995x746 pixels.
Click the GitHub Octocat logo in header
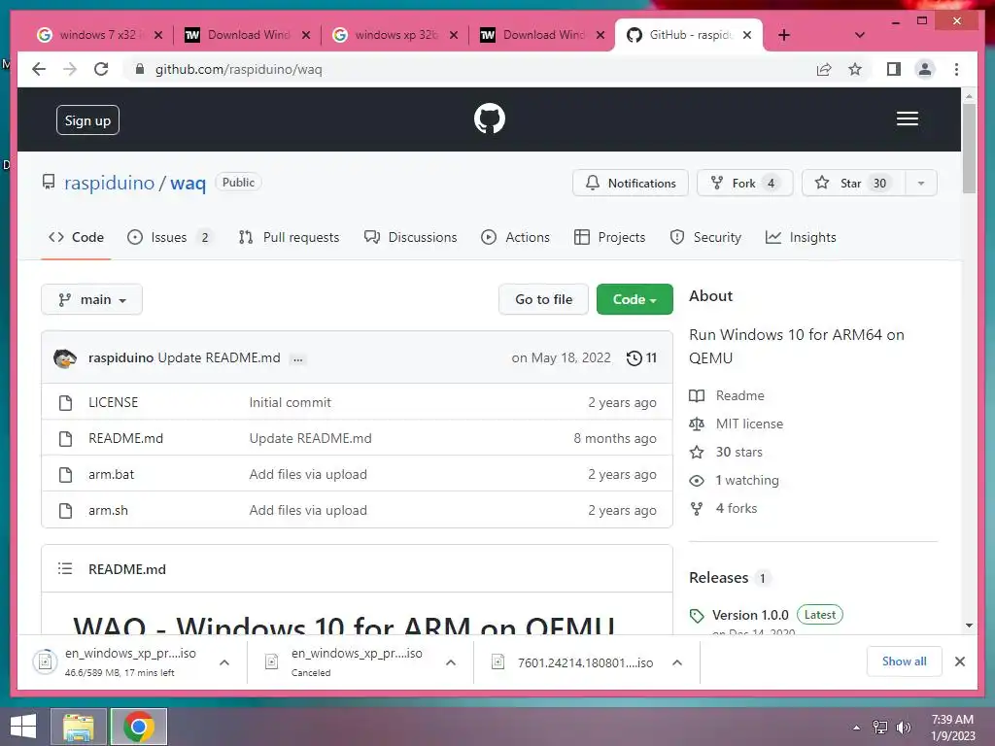[490, 119]
